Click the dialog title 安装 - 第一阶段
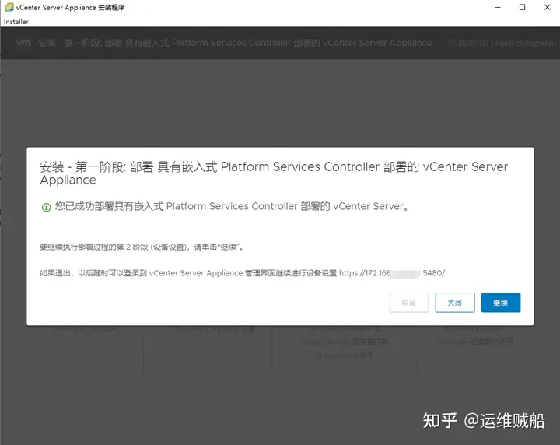 click(x=274, y=173)
